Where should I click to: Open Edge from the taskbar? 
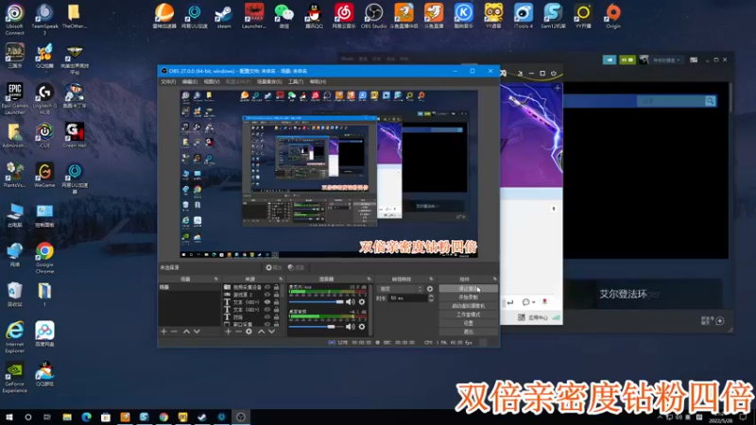[x=86, y=416]
